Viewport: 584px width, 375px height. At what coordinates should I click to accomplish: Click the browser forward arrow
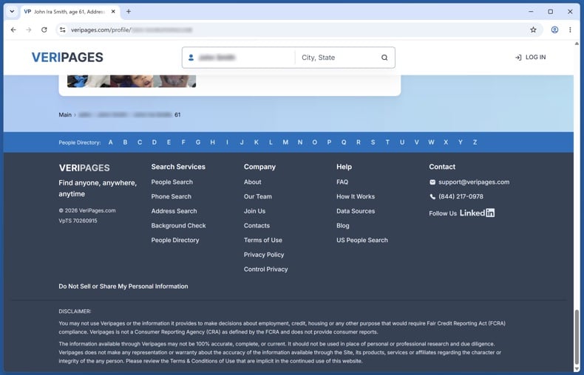[x=29, y=30]
